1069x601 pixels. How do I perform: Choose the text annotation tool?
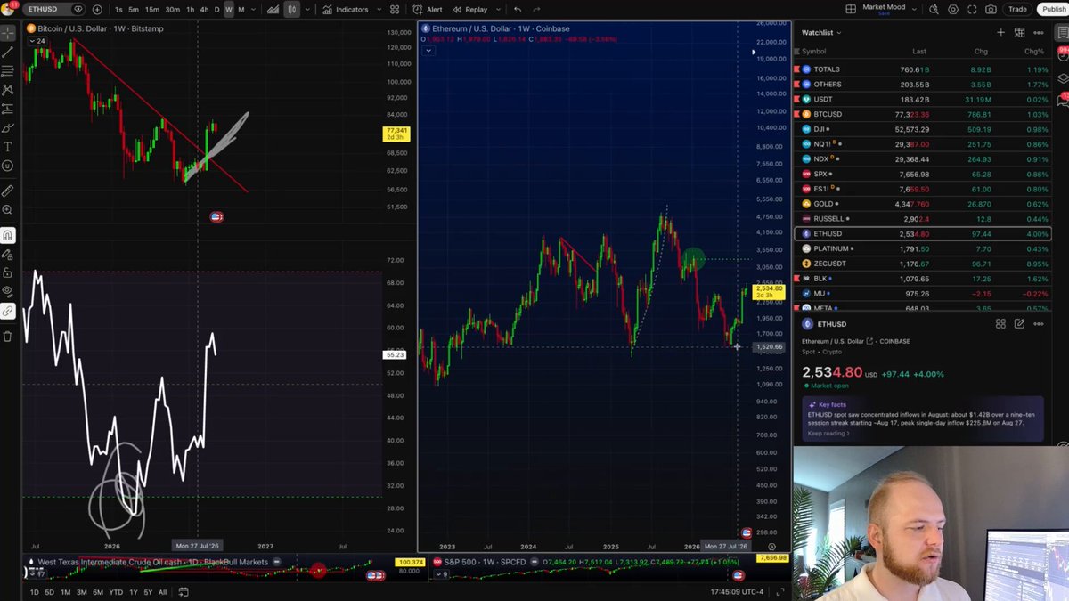(7, 147)
